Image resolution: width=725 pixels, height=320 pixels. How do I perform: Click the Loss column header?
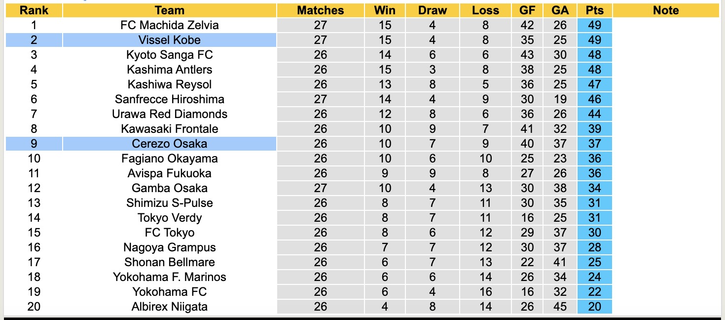point(485,10)
